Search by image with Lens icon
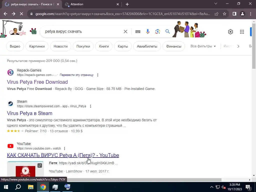The image size is (256, 192). [157, 31]
